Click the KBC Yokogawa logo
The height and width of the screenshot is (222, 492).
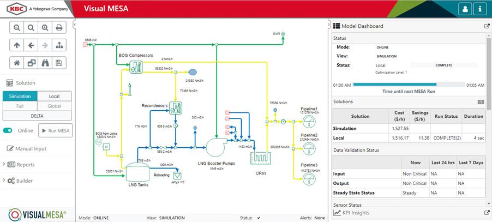click(x=37, y=9)
